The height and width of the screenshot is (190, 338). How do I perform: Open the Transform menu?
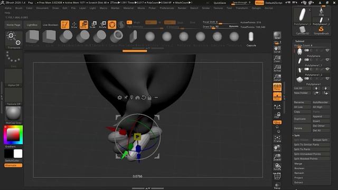pos(242,8)
